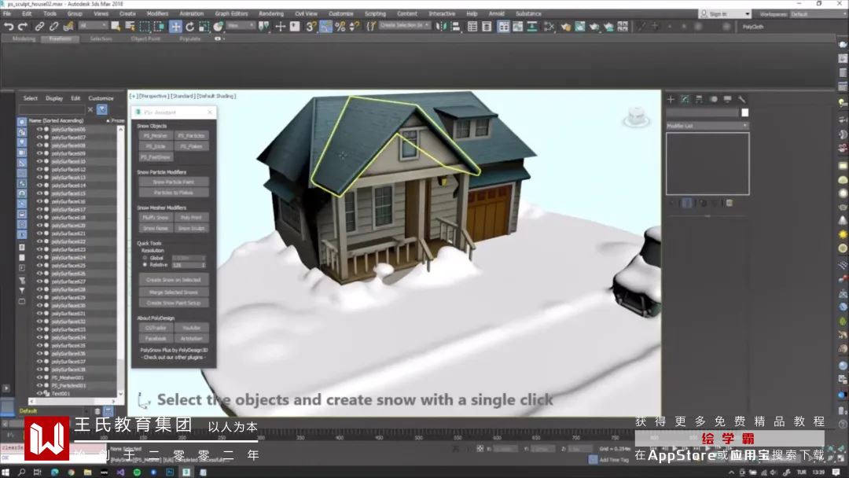Toggle the Scene Explorer icon in toolbar
849x478 pixels.
472,26
